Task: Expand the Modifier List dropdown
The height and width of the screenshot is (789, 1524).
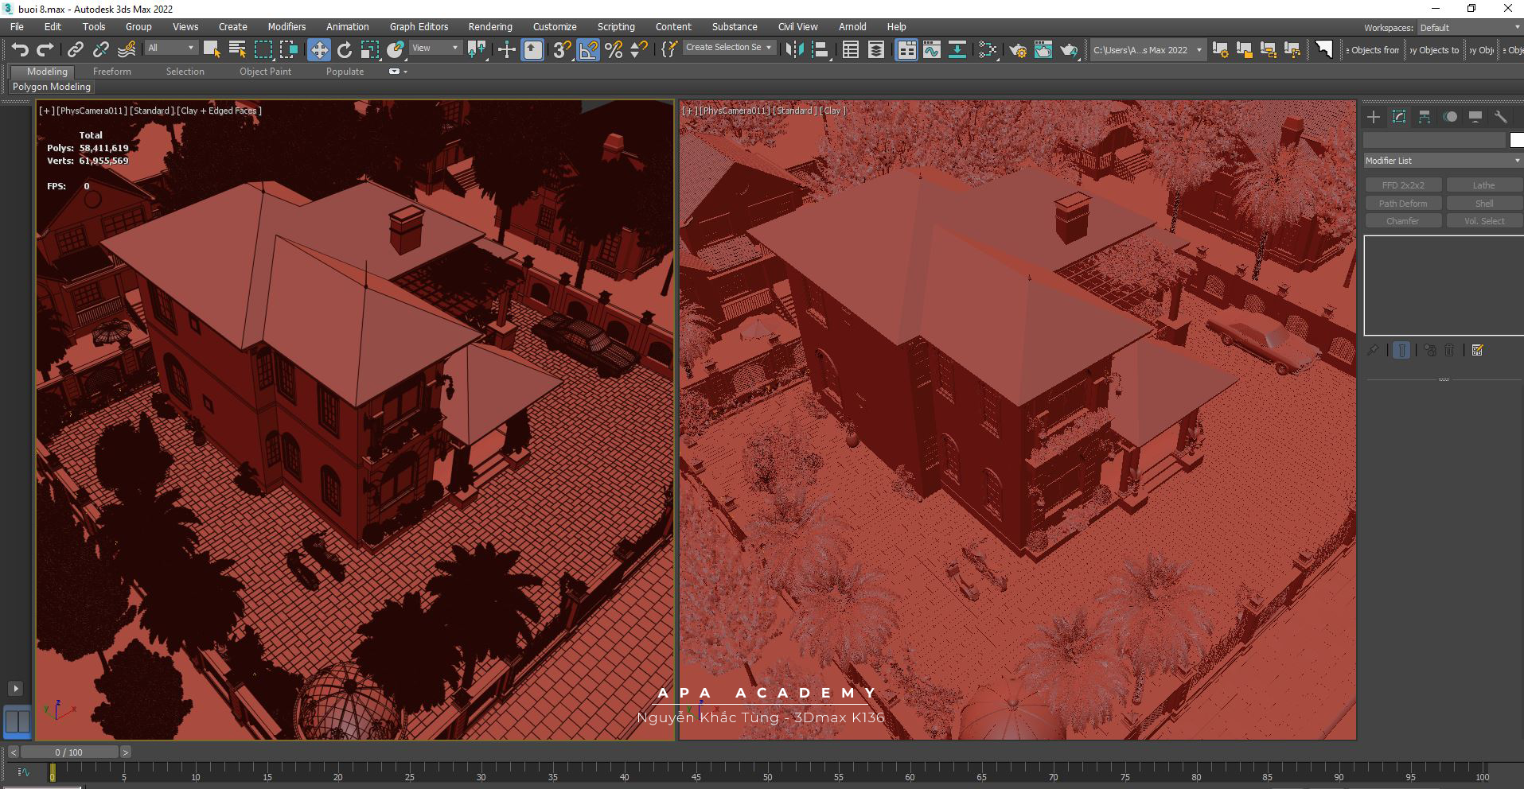Action: pos(1442,161)
